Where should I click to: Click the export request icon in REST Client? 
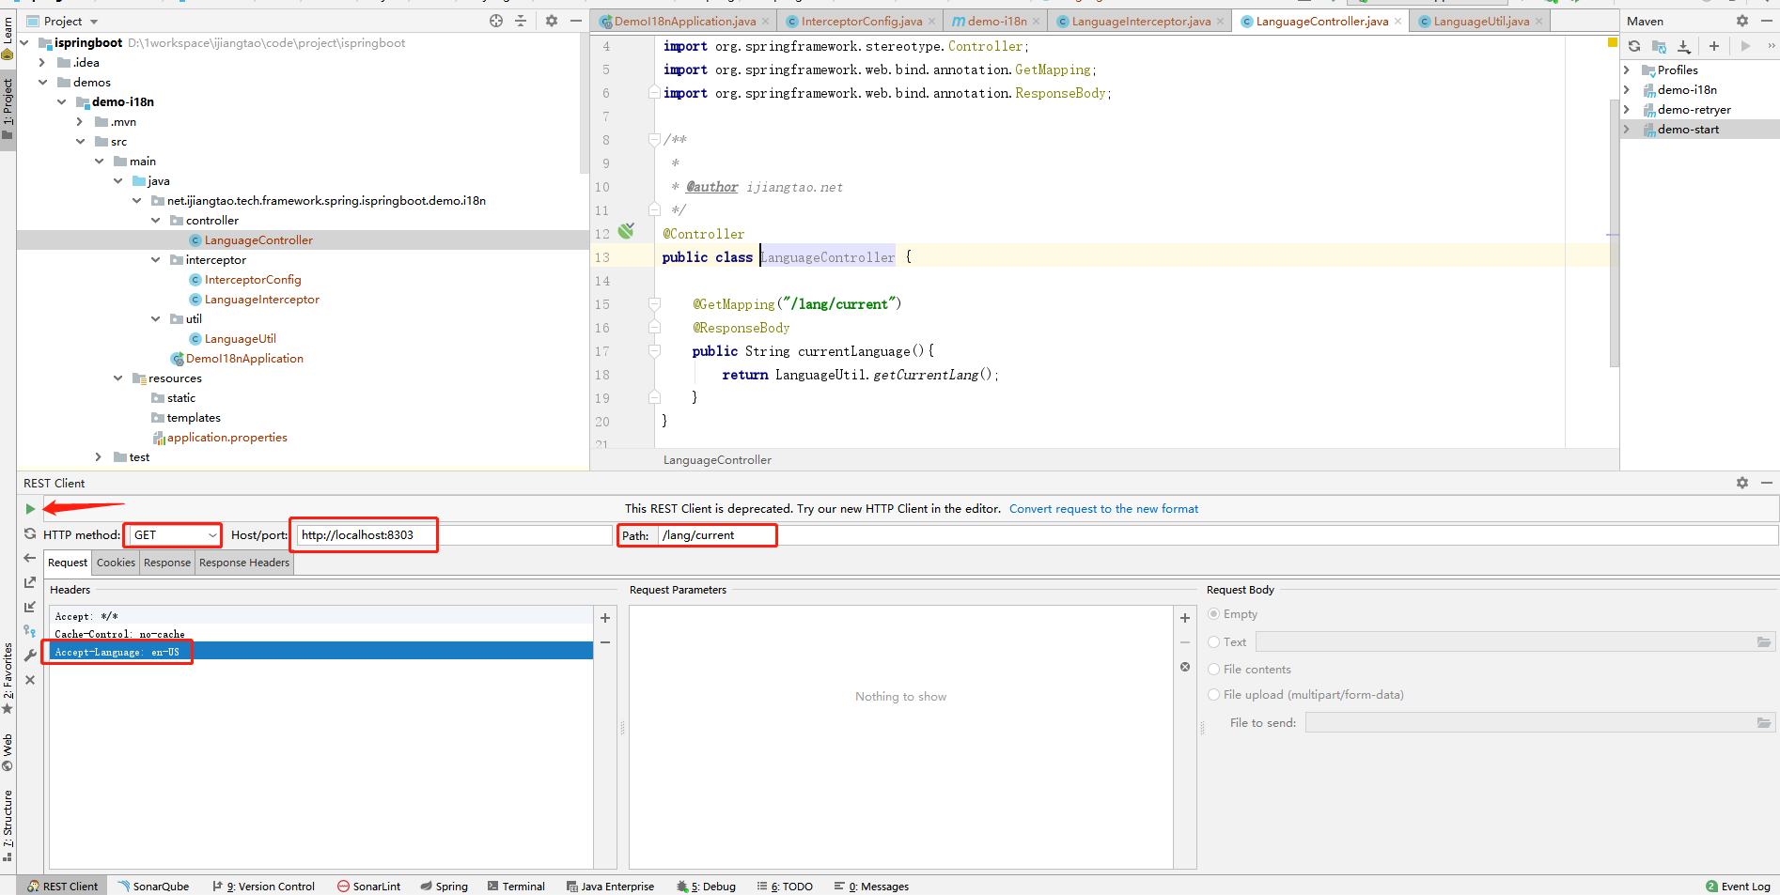coord(30,582)
